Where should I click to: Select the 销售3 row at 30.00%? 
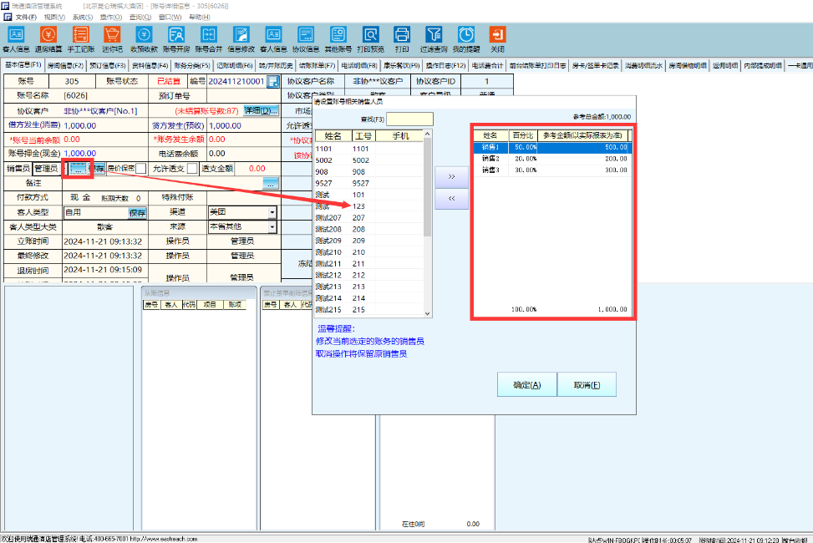tap(552, 170)
